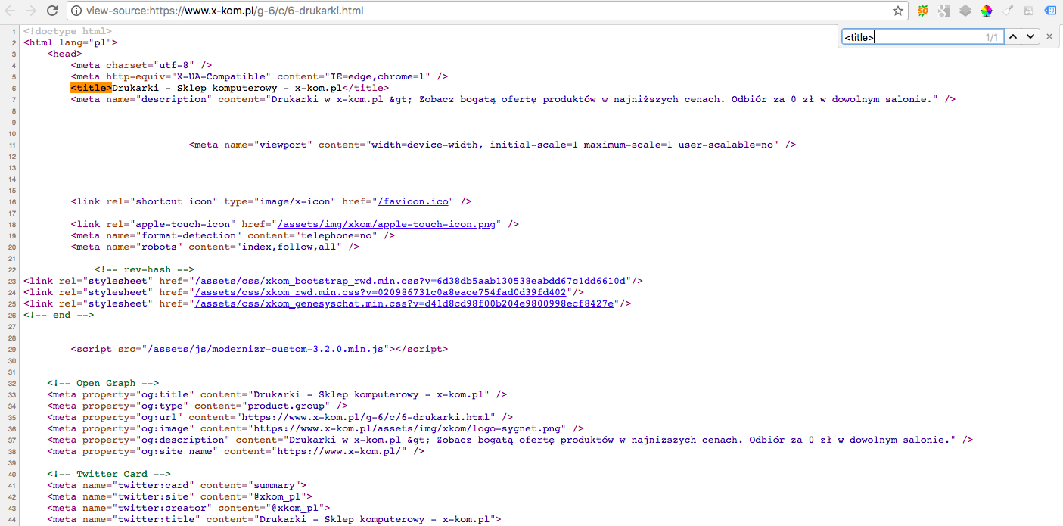This screenshot has height=526, width=1063.
Task: Click the <!doctype html> line
Action: (x=67, y=31)
